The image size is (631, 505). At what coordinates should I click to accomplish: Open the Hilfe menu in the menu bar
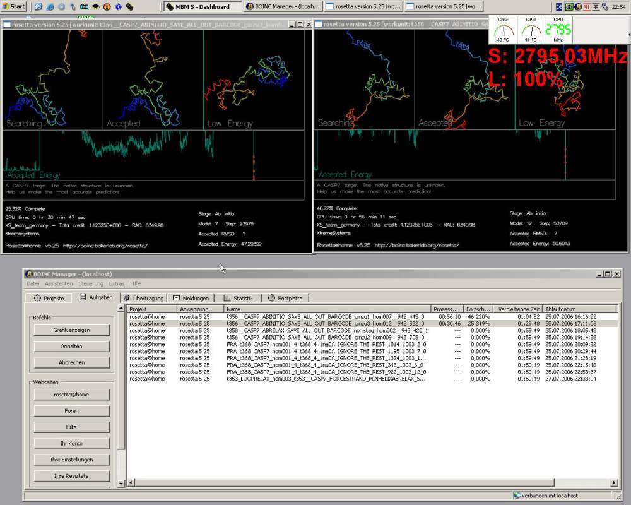[135, 283]
